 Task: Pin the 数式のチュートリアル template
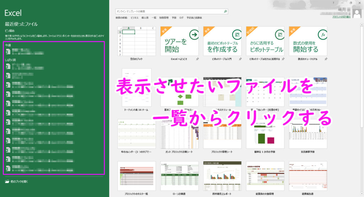coord(326,59)
